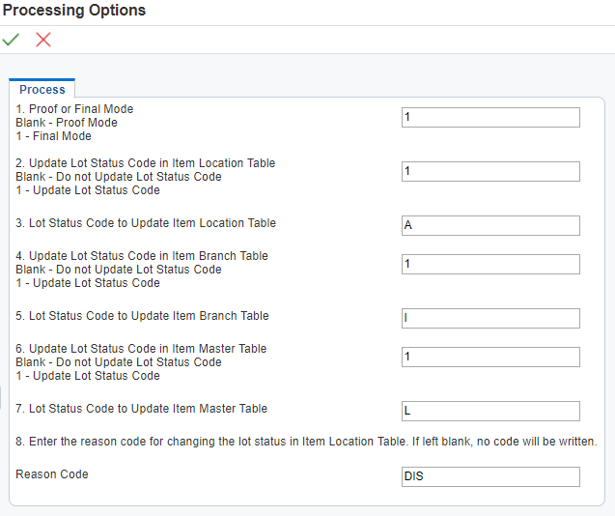Viewport: 615px width, 516px height.
Task: Focus the Reason Code field containing DIS
Action: (490, 477)
